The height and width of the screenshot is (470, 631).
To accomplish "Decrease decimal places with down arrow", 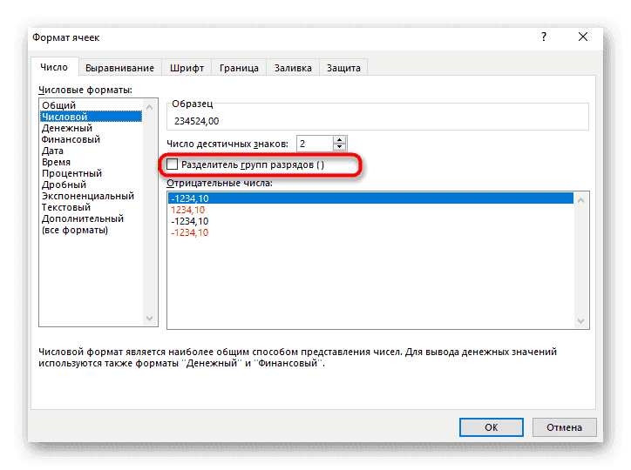I will [x=339, y=147].
